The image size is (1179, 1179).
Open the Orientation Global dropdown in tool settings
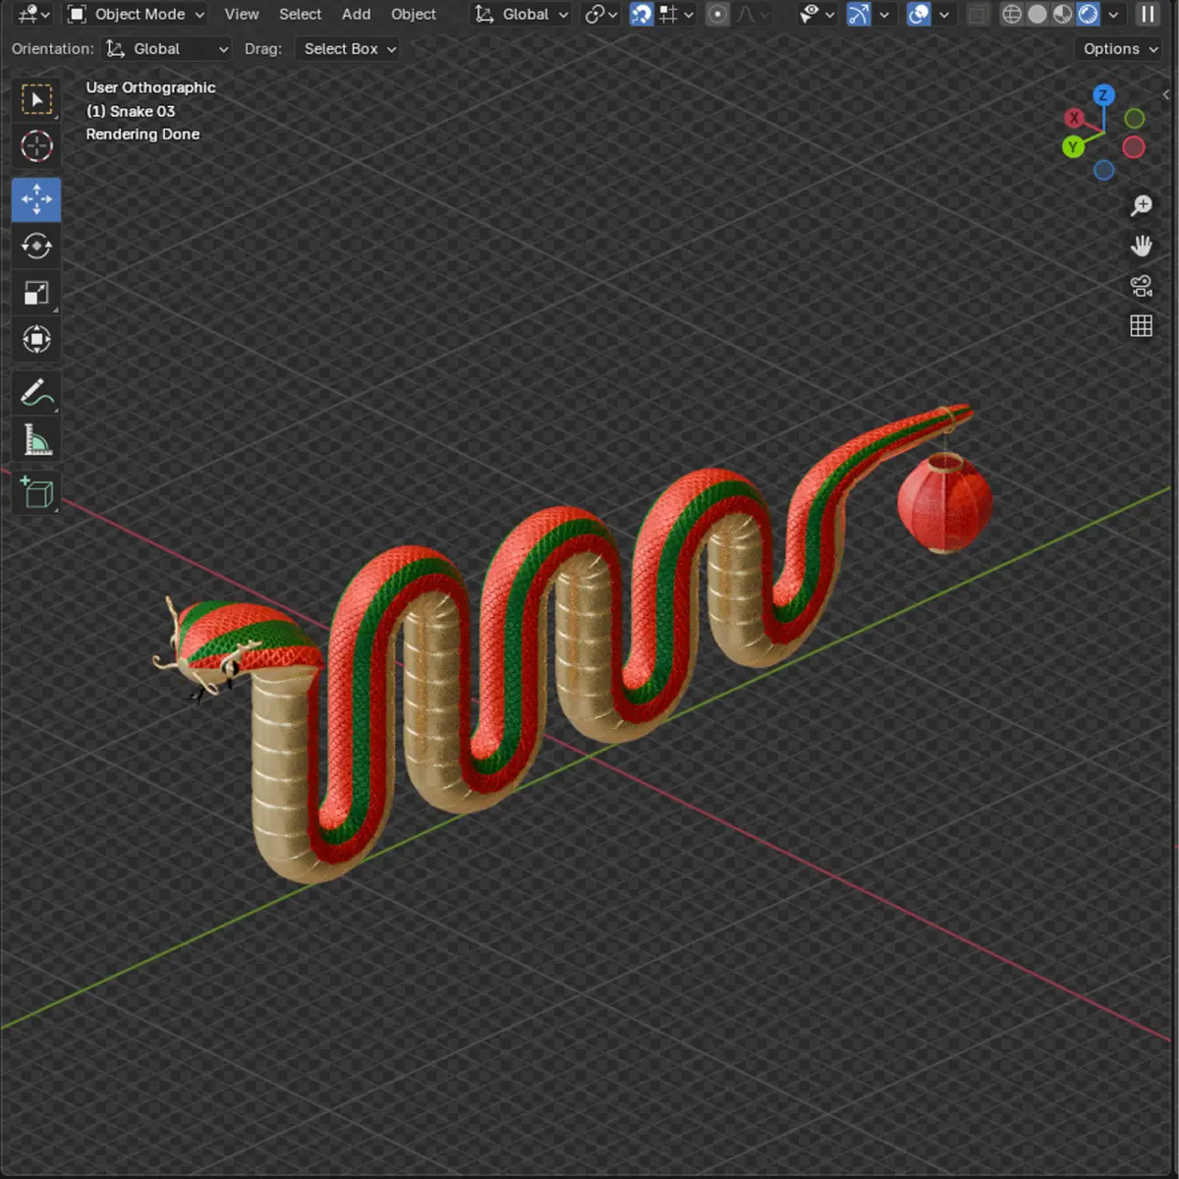coord(167,48)
